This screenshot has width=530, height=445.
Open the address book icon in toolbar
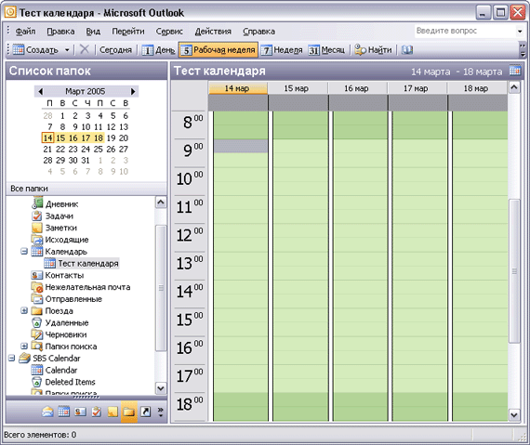point(407,50)
